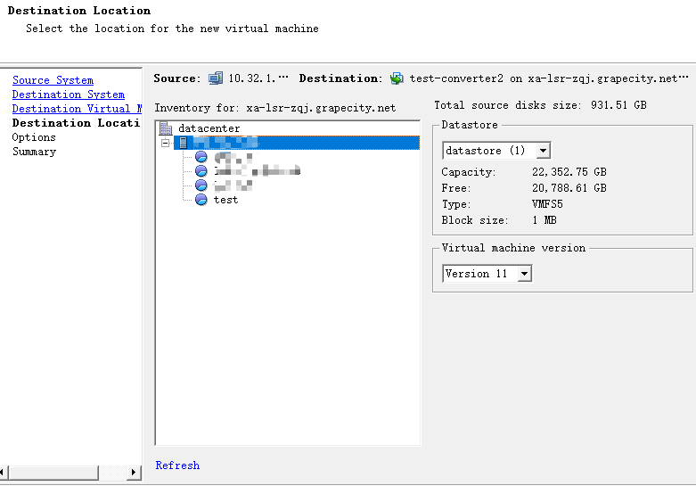Collapse the host node in the inventory tree
696x486 pixels.
click(166, 143)
